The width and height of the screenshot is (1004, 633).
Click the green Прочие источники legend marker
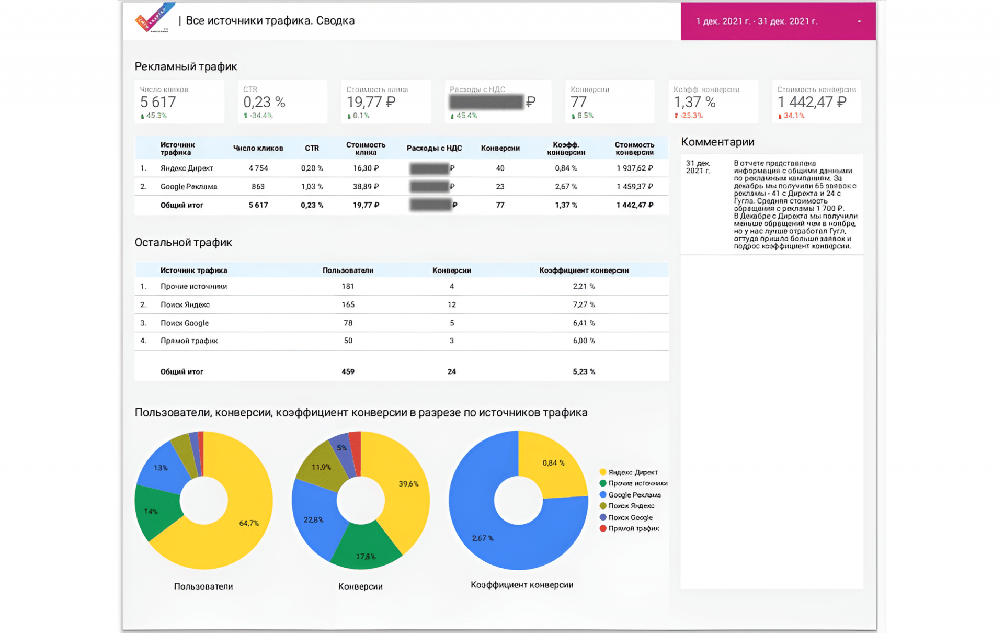(603, 483)
